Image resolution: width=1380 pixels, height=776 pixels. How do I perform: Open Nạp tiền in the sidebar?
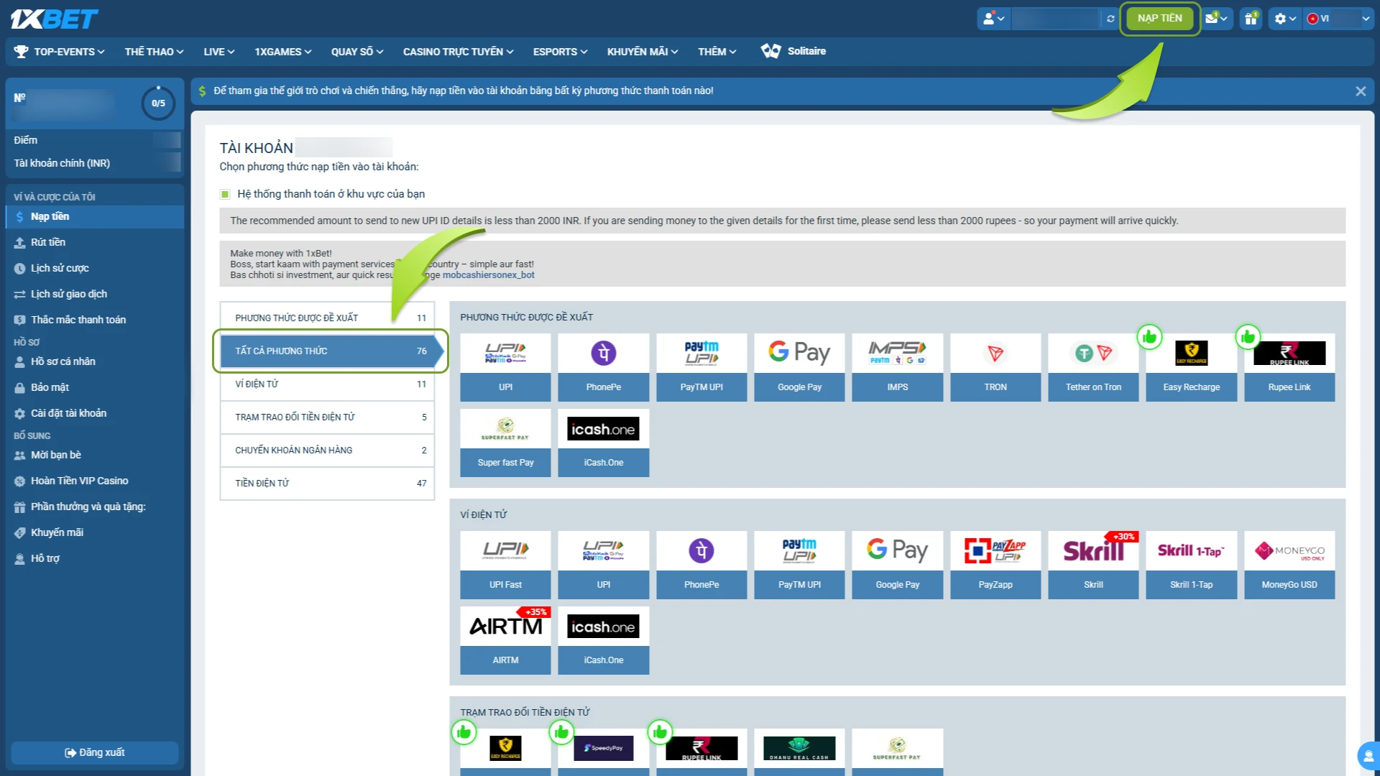(94, 216)
